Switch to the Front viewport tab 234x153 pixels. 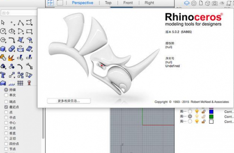(x=128, y=3)
